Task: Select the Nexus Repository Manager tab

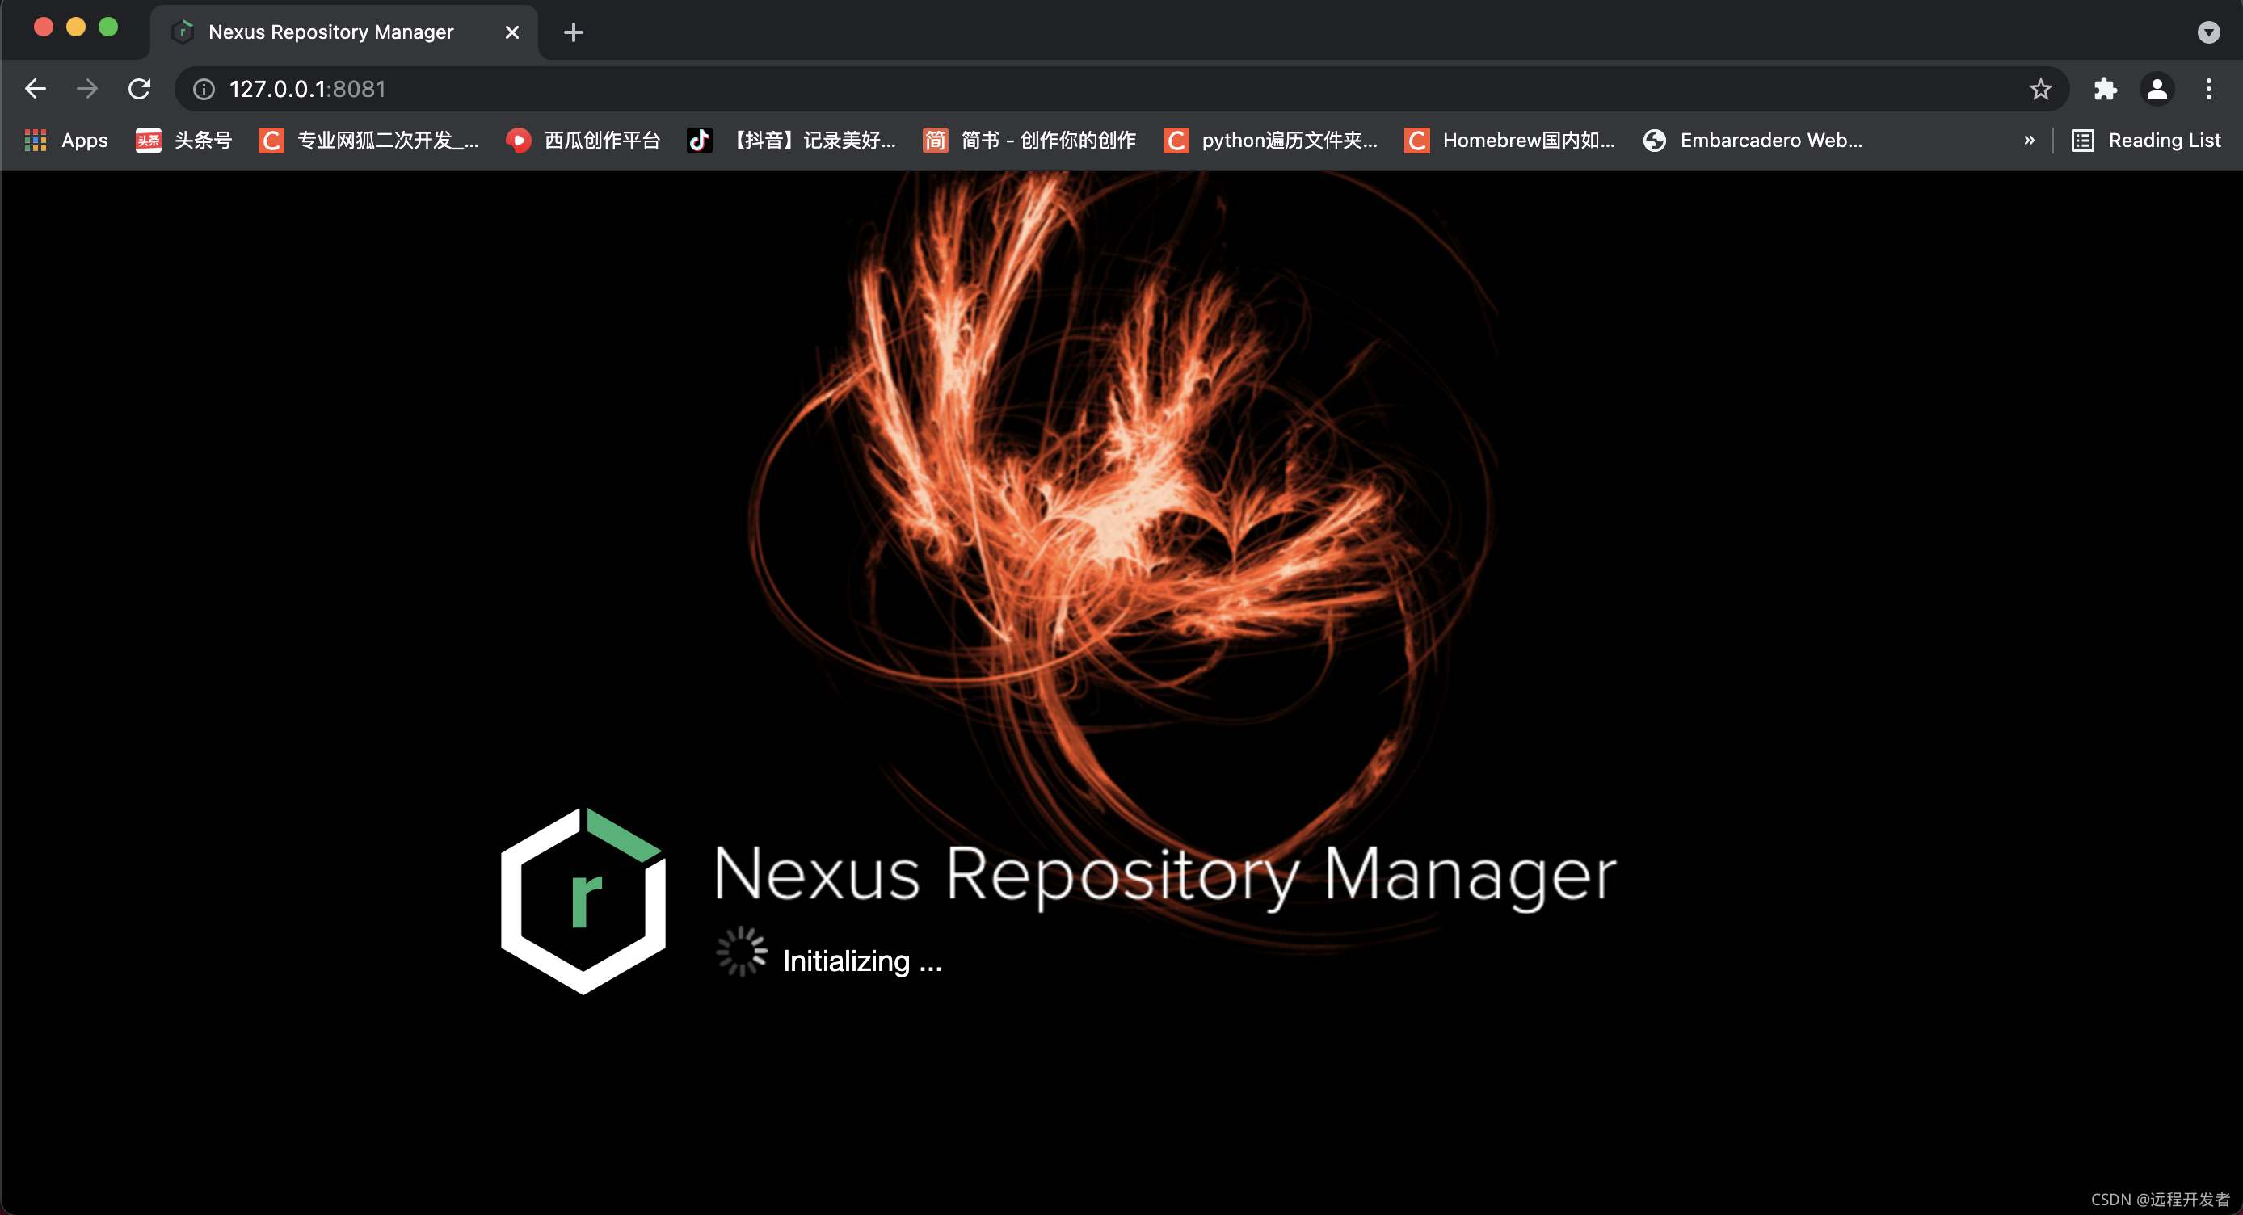Action: [x=344, y=32]
